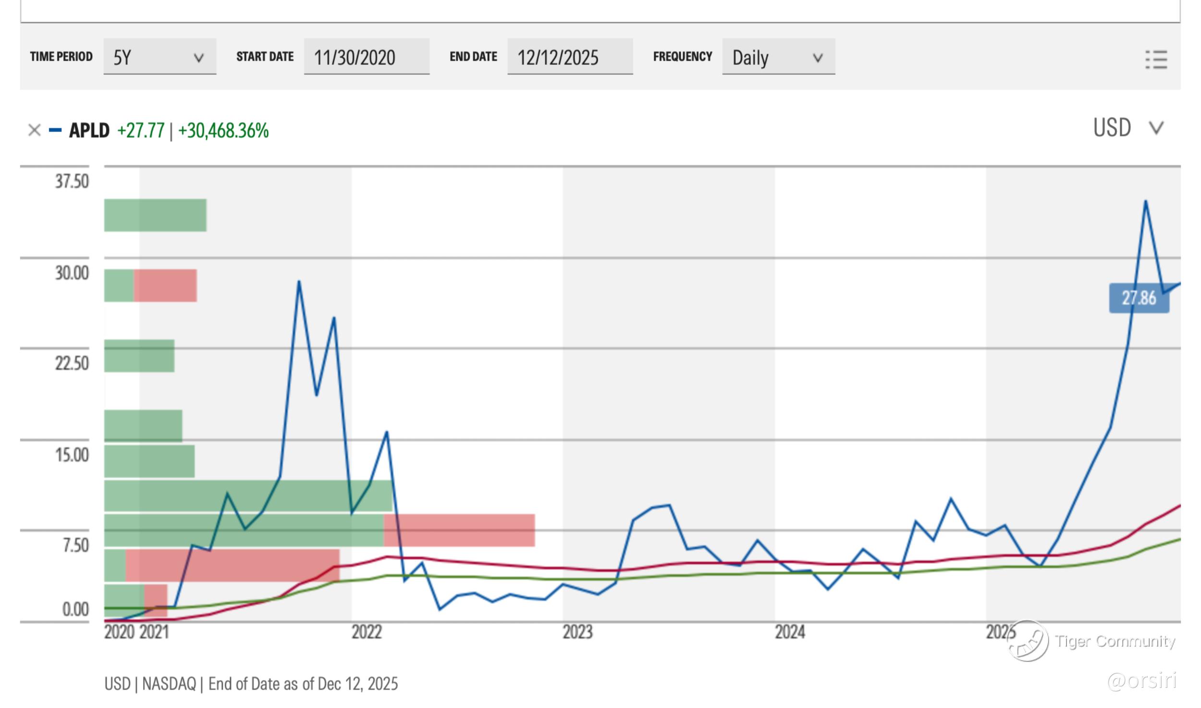Click the 37.50 label on price axis

(72, 181)
